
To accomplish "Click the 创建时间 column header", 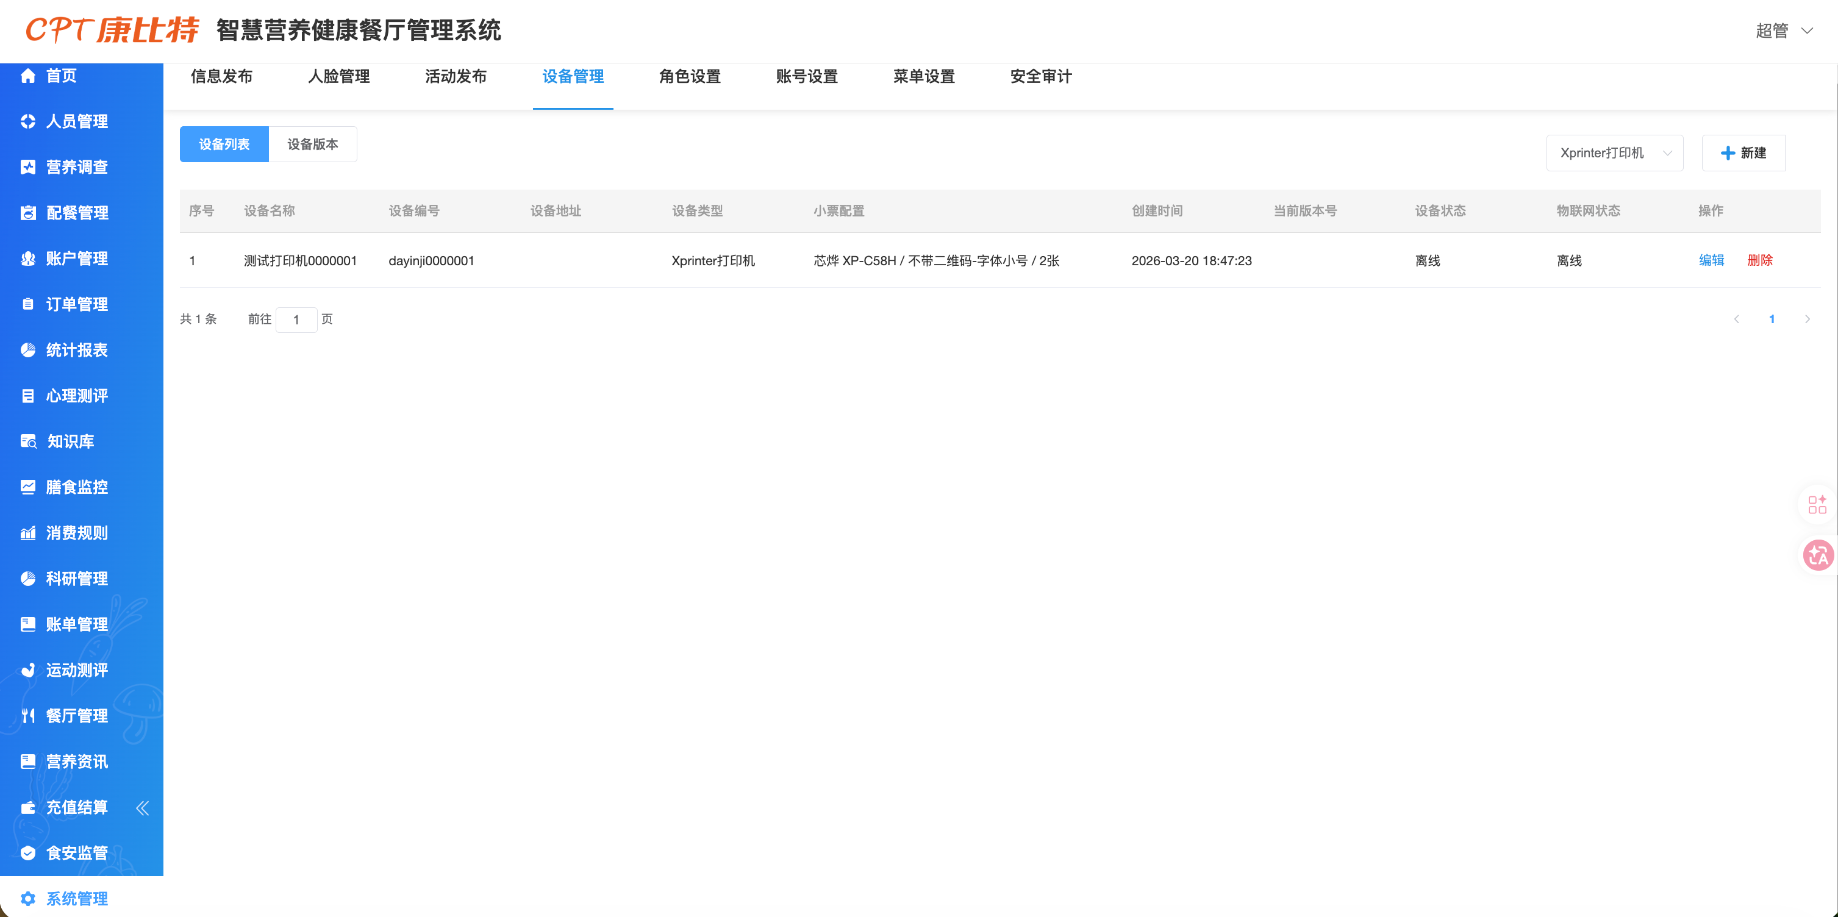I will point(1157,210).
